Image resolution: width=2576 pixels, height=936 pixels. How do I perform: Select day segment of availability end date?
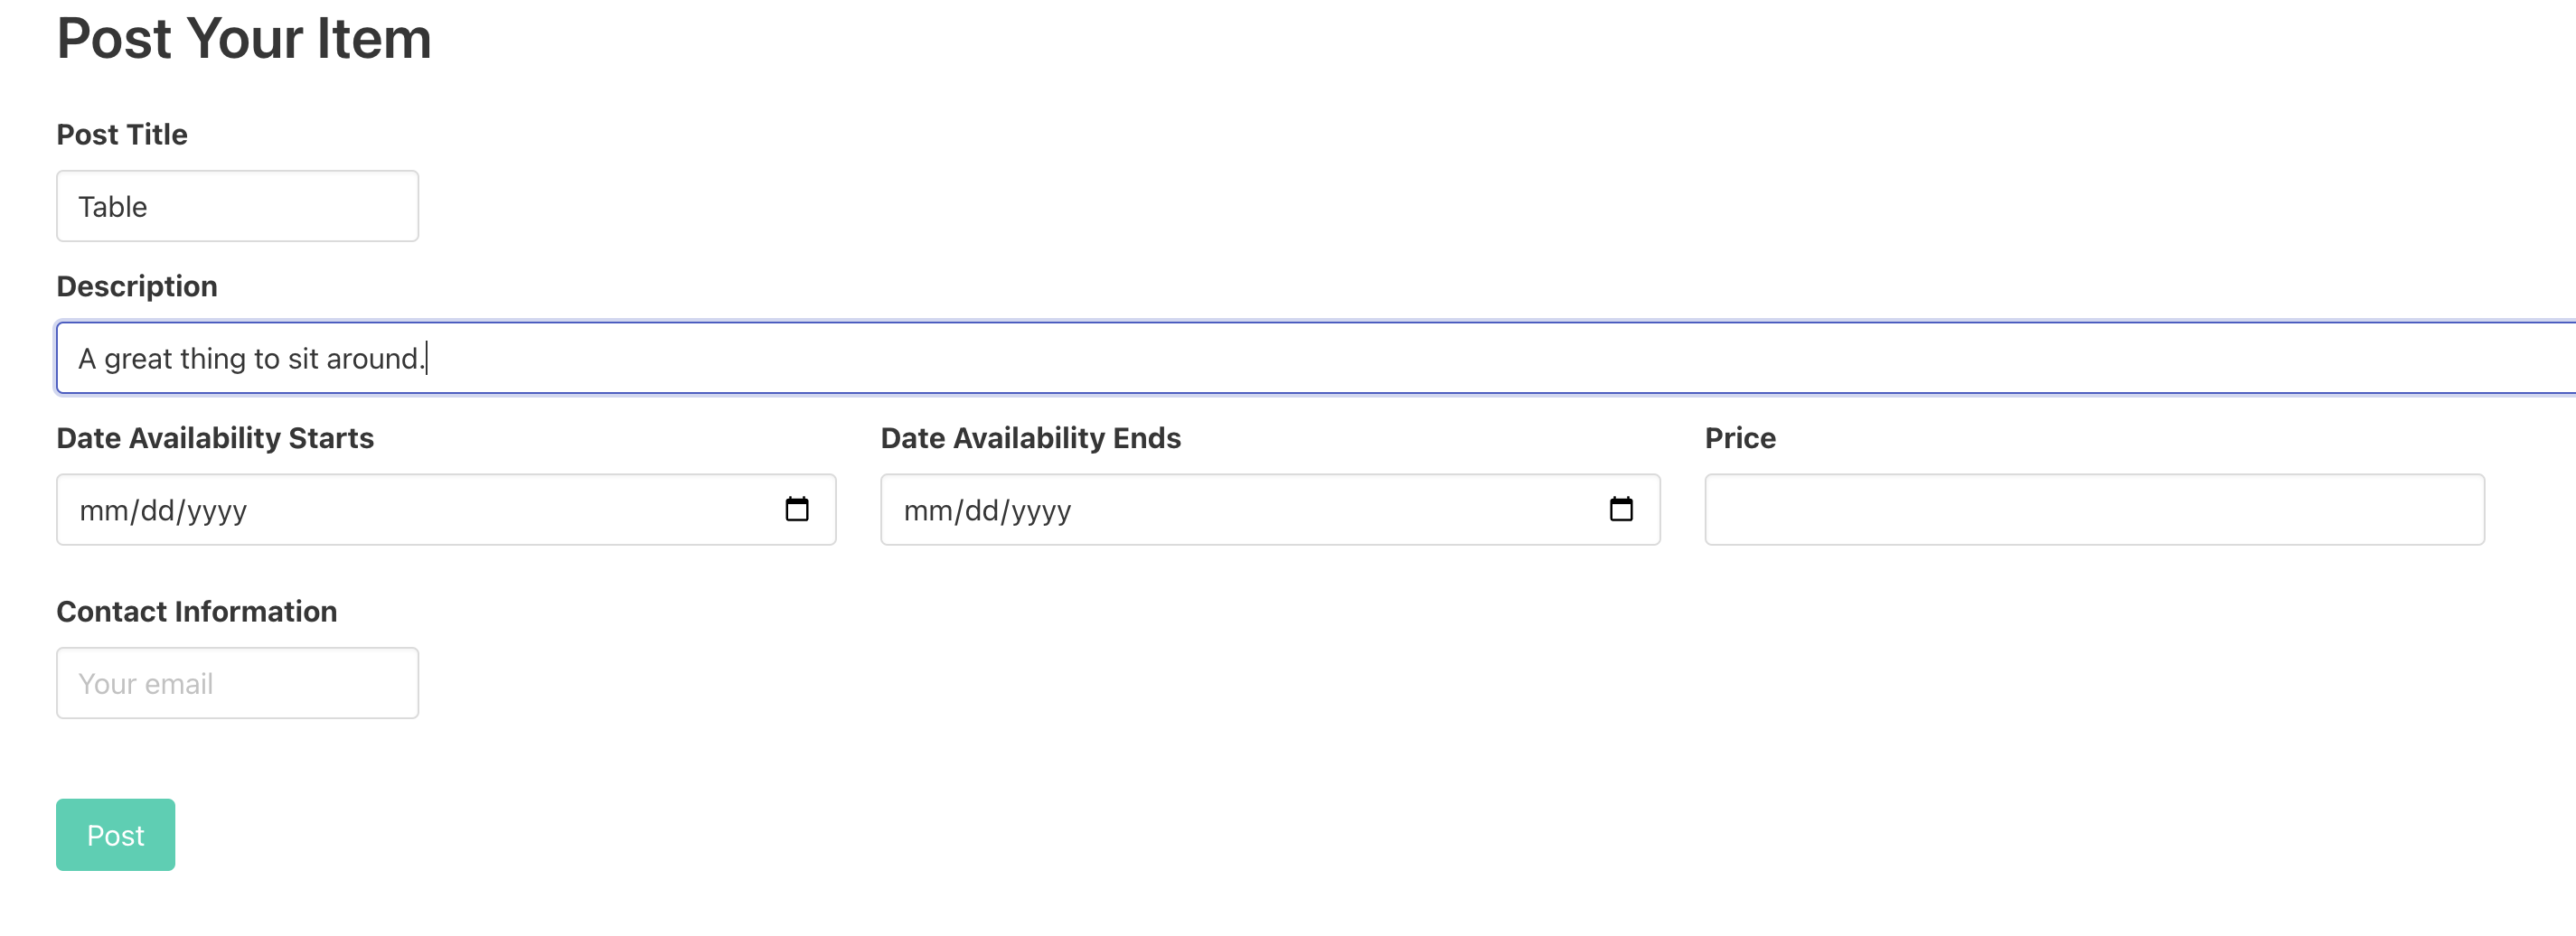tap(981, 511)
